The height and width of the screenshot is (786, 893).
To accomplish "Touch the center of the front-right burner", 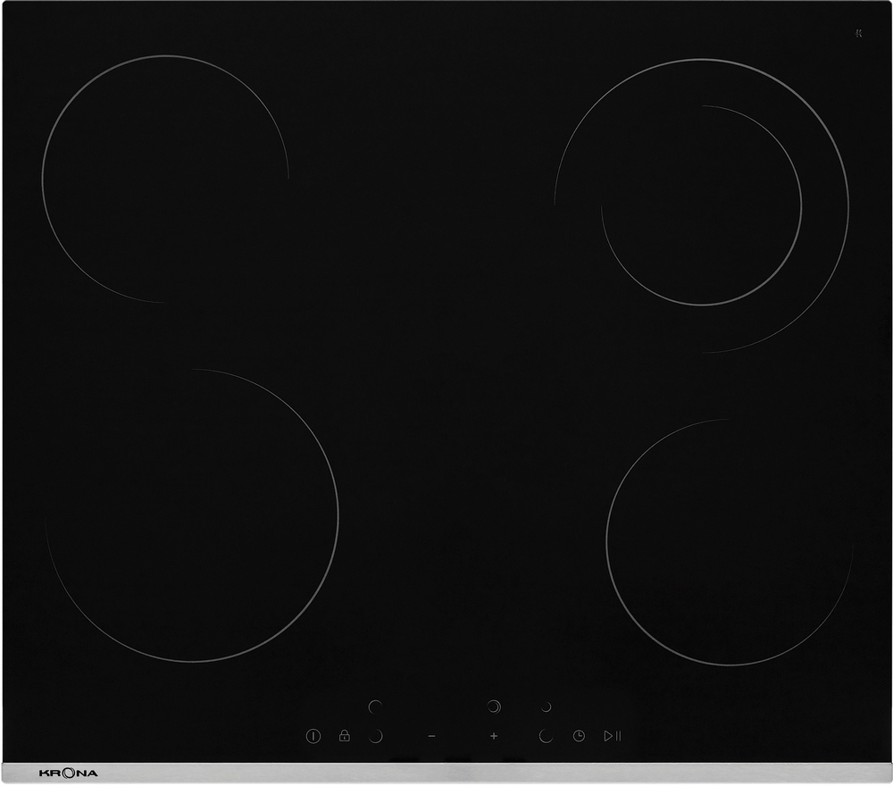I will (x=728, y=543).
